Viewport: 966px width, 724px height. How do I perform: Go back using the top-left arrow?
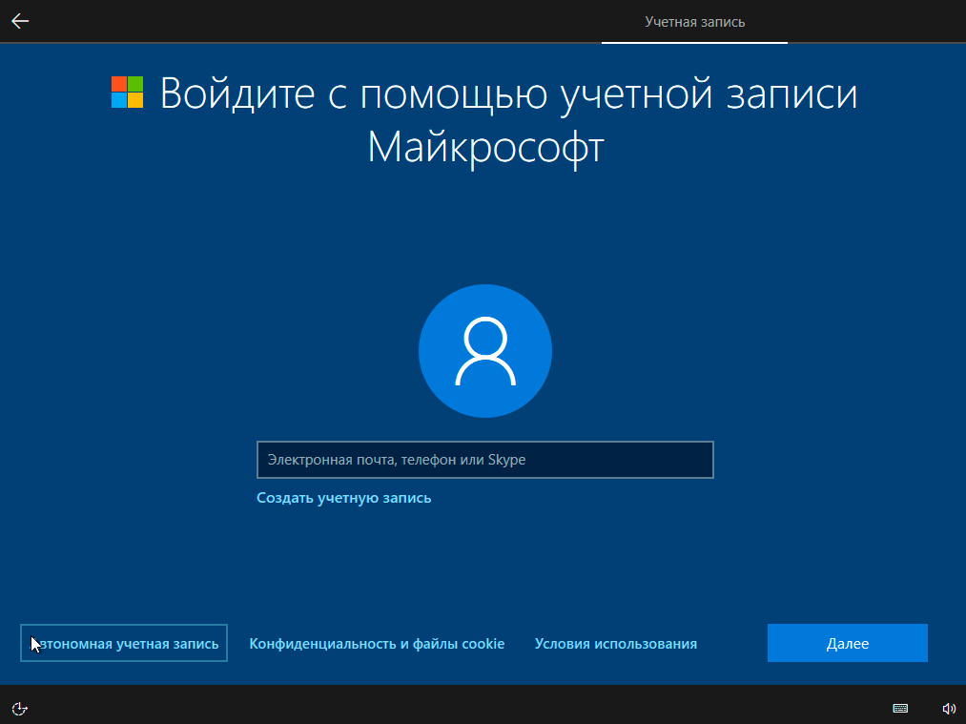click(x=20, y=21)
